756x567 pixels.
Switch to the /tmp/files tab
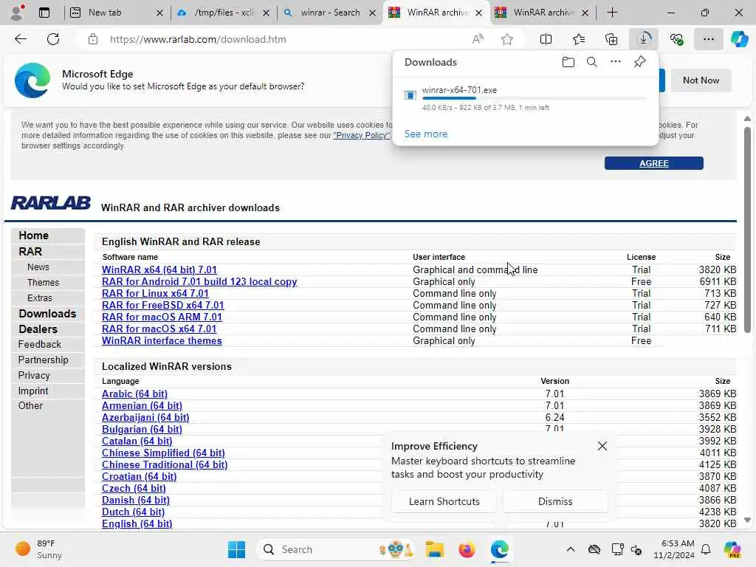tap(223, 13)
